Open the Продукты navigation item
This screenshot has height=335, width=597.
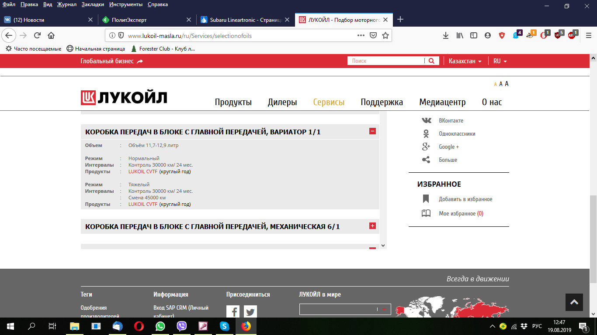[233, 102]
